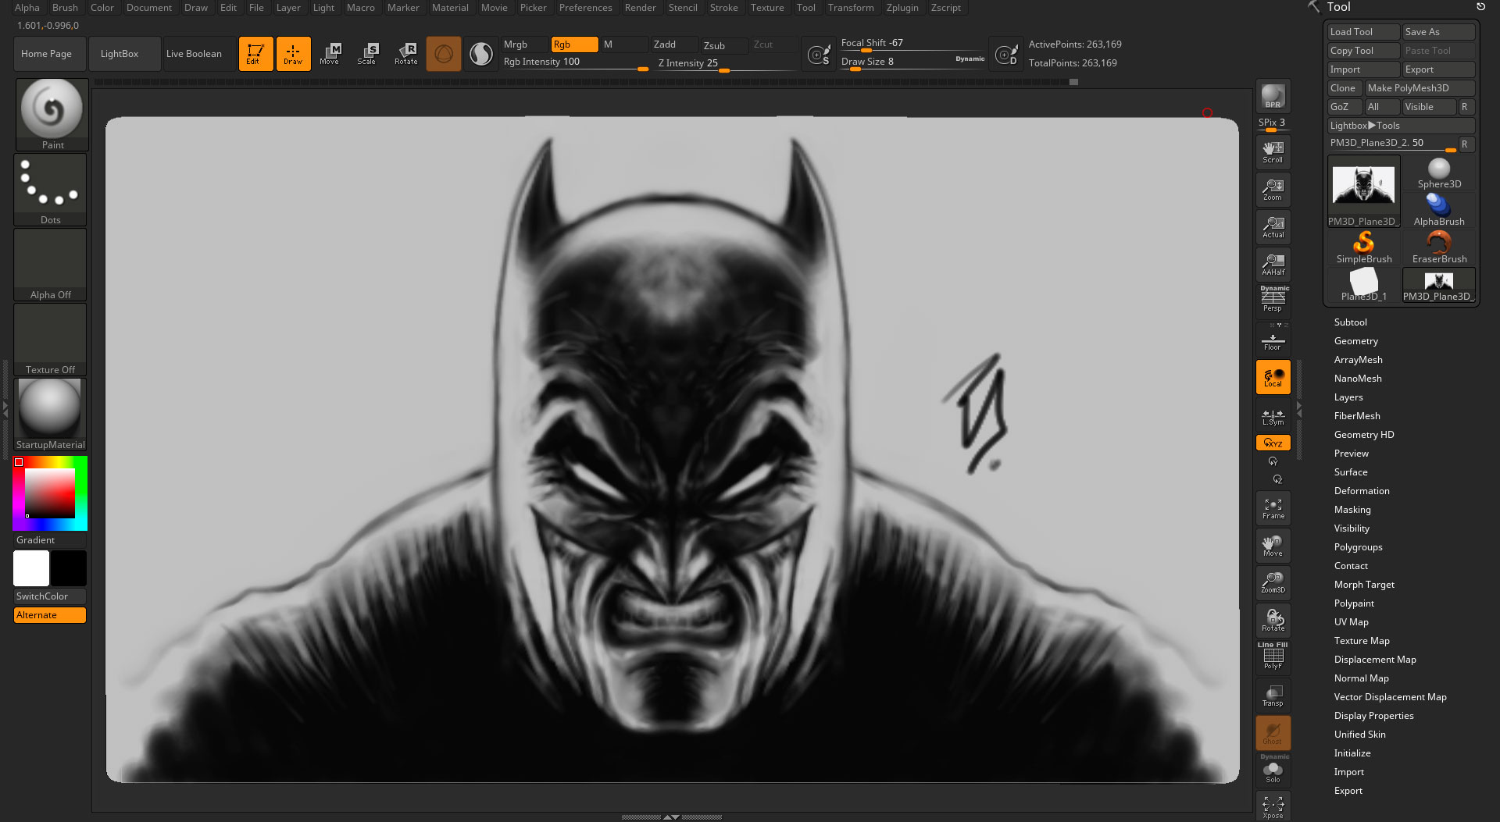Open LightBox browser

tap(125, 54)
